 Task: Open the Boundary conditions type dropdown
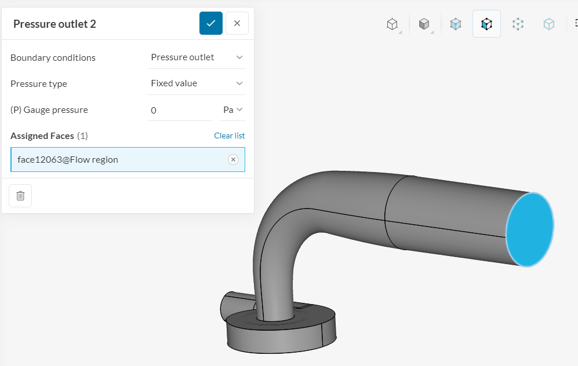[197, 57]
